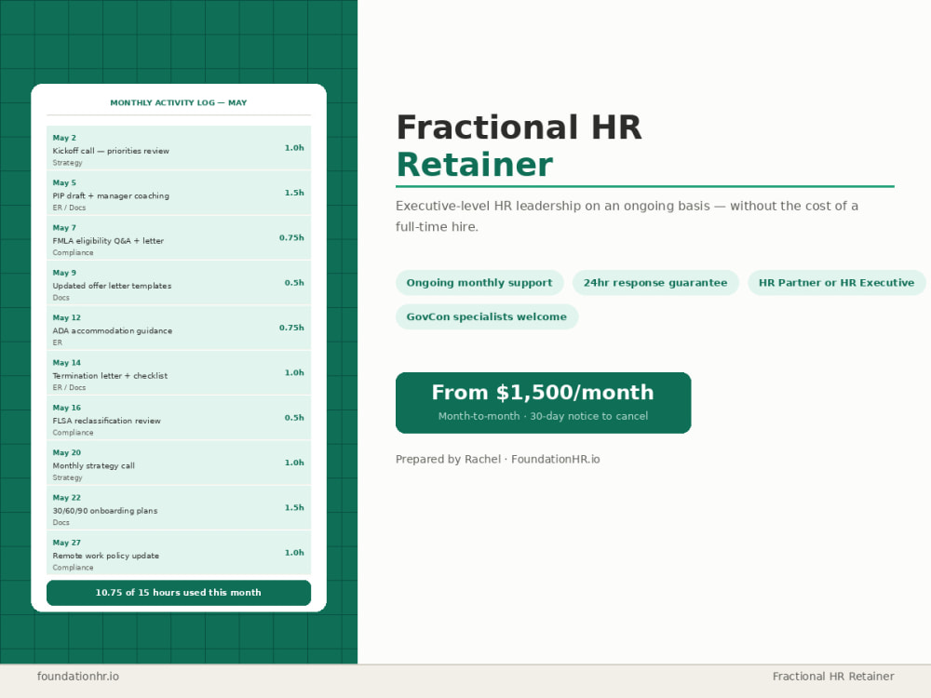The height and width of the screenshot is (698, 931).
Task: Click the Executive-level HR leadership description
Action: (x=627, y=216)
